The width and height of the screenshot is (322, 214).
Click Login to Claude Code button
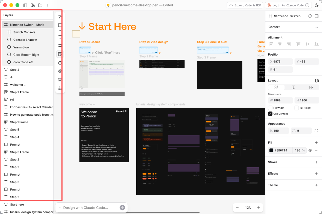[x=288, y=5]
